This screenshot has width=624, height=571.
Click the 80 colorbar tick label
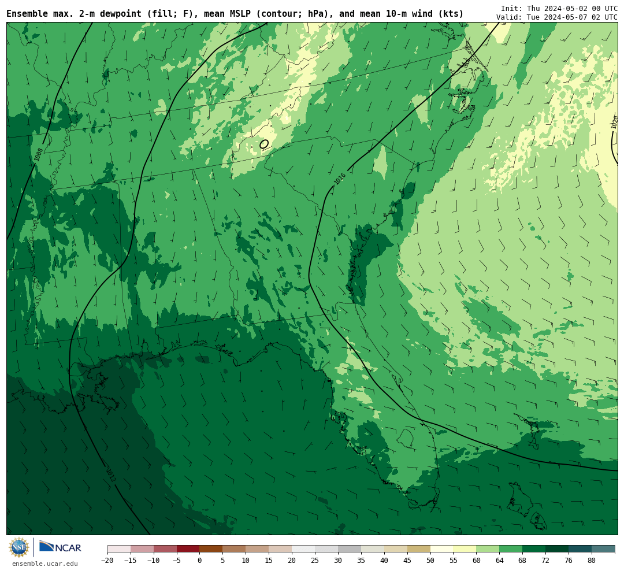pos(592,560)
